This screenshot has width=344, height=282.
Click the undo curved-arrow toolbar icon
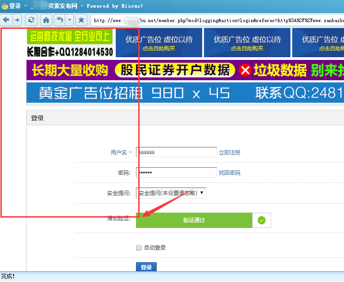click(59, 20)
